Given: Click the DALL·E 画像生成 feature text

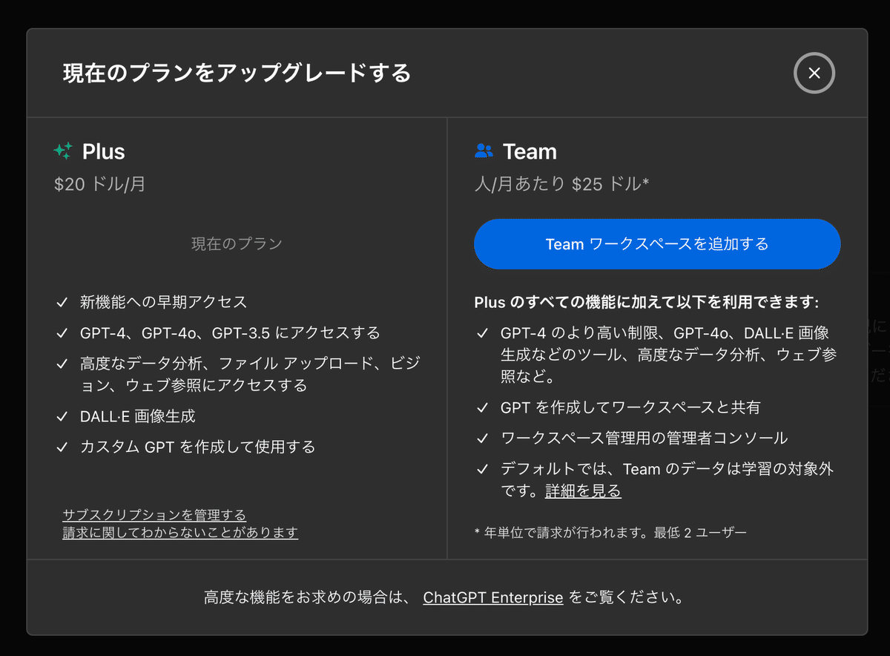Looking at the screenshot, I should tap(137, 416).
